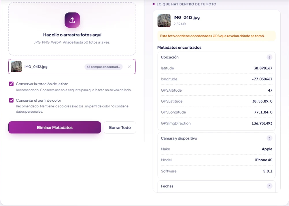The image size is (289, 206).
Task: Select the IMG_0412.jpg row in file list
Action: click(72, 66)
